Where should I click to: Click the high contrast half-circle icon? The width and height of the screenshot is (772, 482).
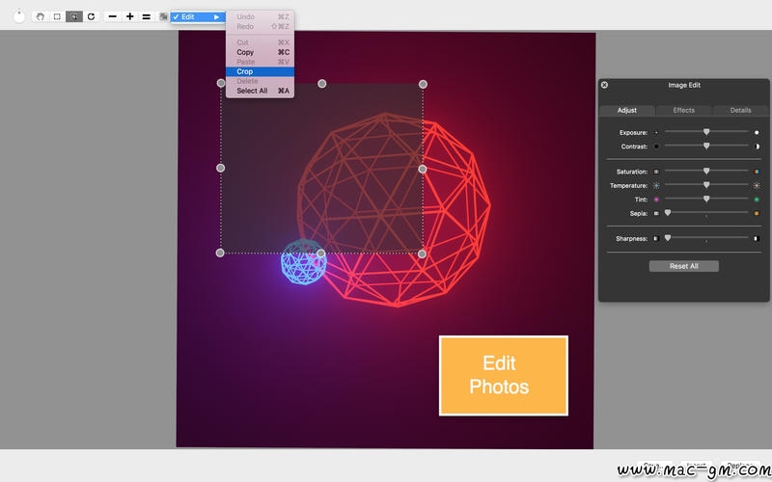[757, 147]
